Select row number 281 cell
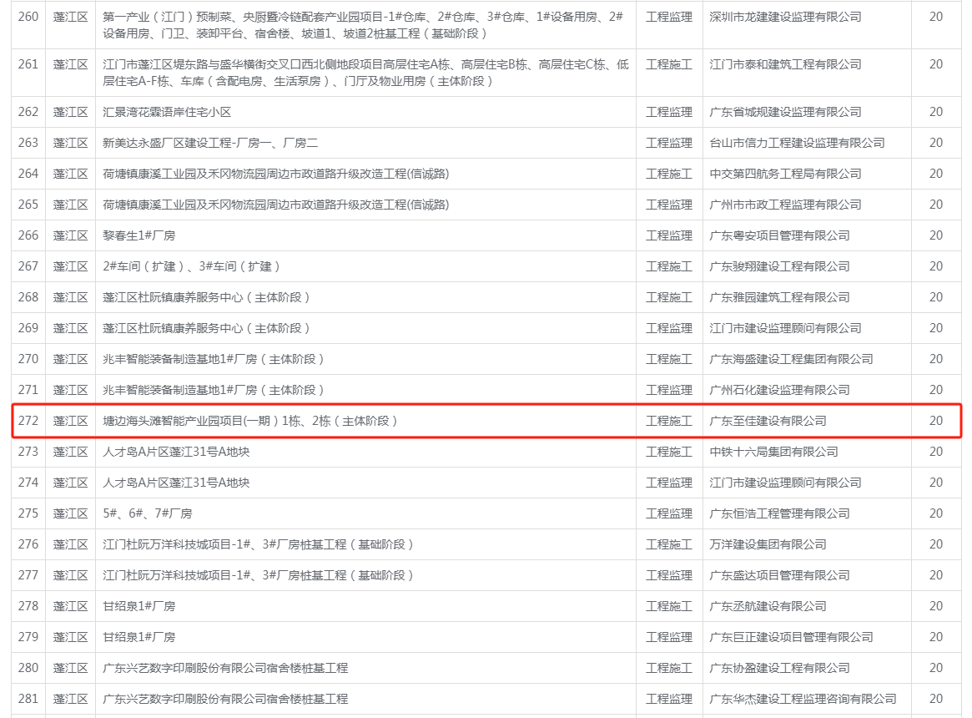The height and width of the screenshot is (718, 972). 28,699
